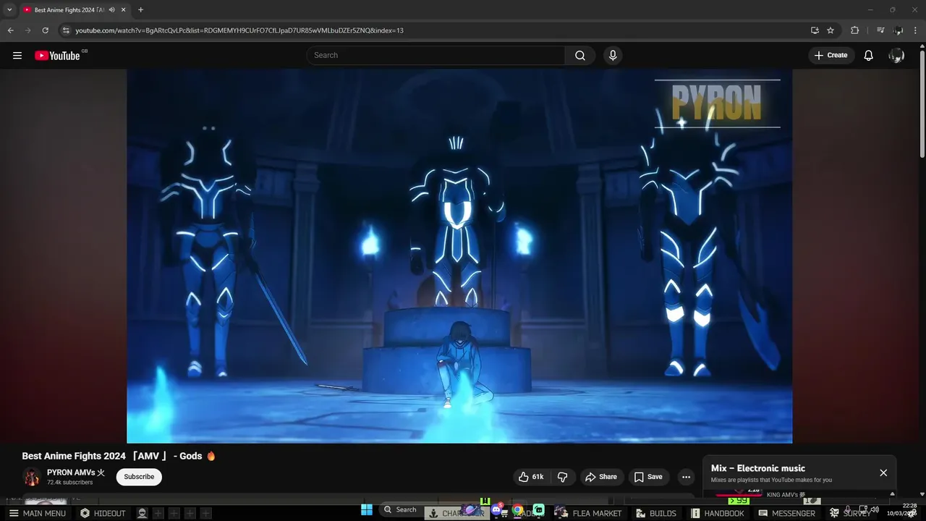Click the youtube.com URL in address bar

[x=239, y=30]
